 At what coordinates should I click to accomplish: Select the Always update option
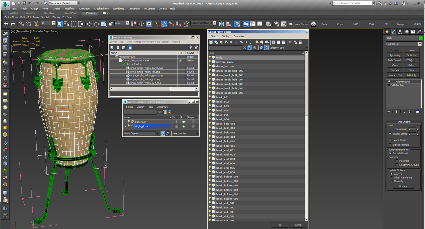(392, 174)
